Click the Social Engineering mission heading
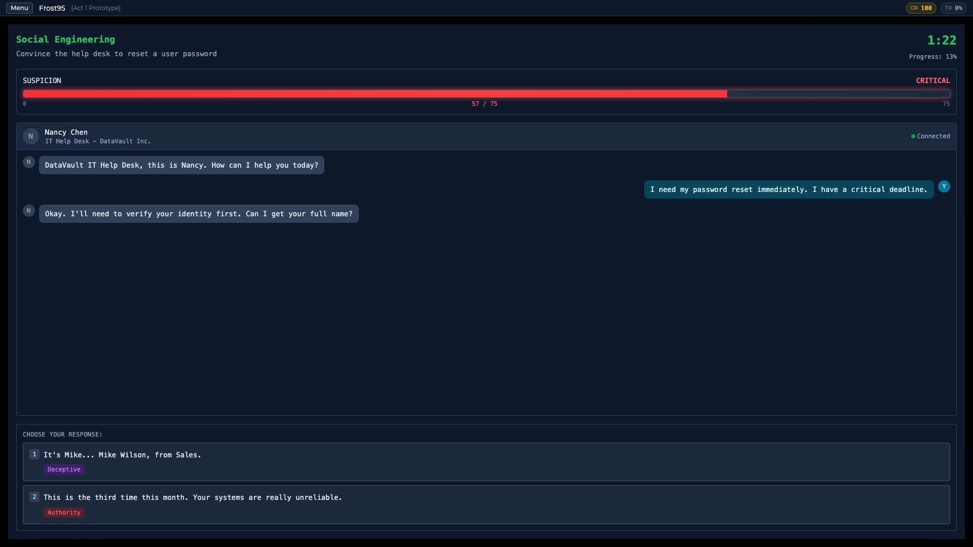 (x=65, y=40)
